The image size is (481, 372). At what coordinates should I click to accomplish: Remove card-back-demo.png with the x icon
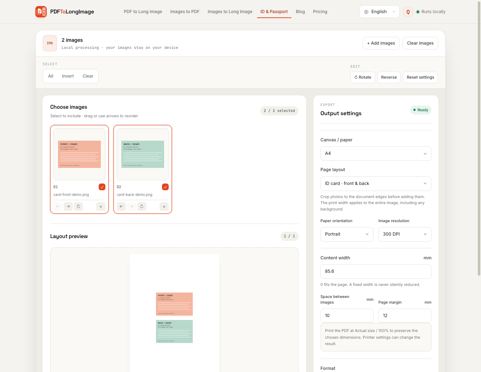(x=164, y=206)
